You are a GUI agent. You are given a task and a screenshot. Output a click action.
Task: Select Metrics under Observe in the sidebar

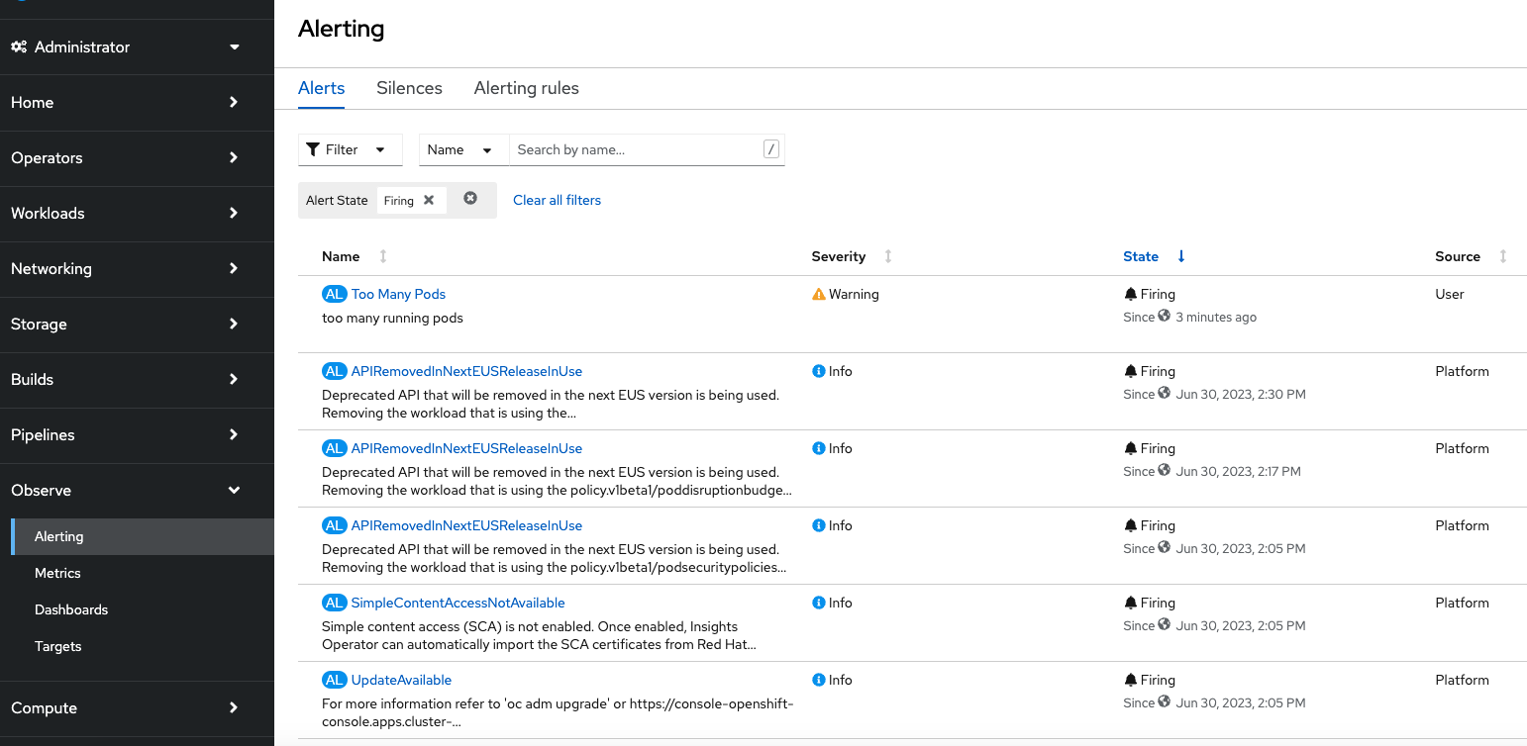pos(57,573)
